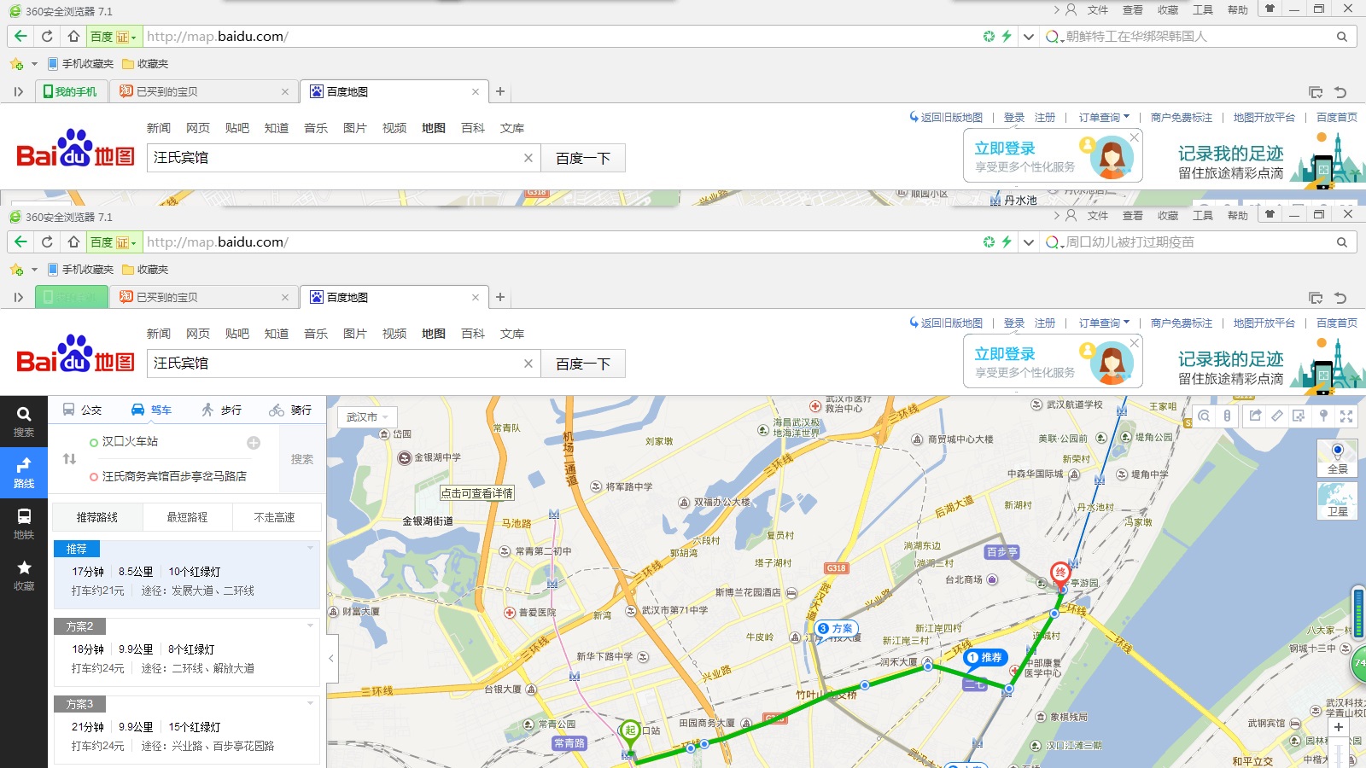This screenshot has height=768, width=1366.
Task: Add a waypoint to the route
Action: click(x=254, y=443)
